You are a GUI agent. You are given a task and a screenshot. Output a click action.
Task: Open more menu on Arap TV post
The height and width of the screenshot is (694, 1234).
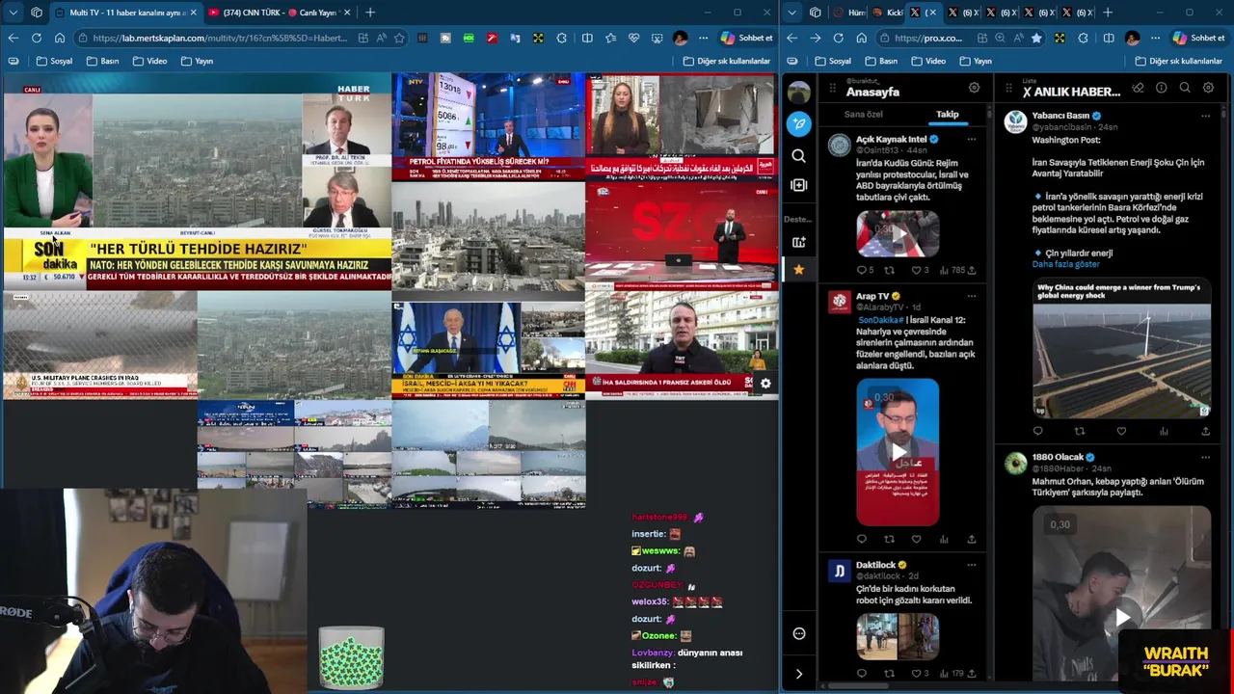click(x=971, y=296)
